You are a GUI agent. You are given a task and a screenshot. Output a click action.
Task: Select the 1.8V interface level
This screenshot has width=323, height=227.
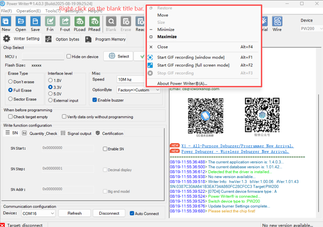[x=50, y=80]
